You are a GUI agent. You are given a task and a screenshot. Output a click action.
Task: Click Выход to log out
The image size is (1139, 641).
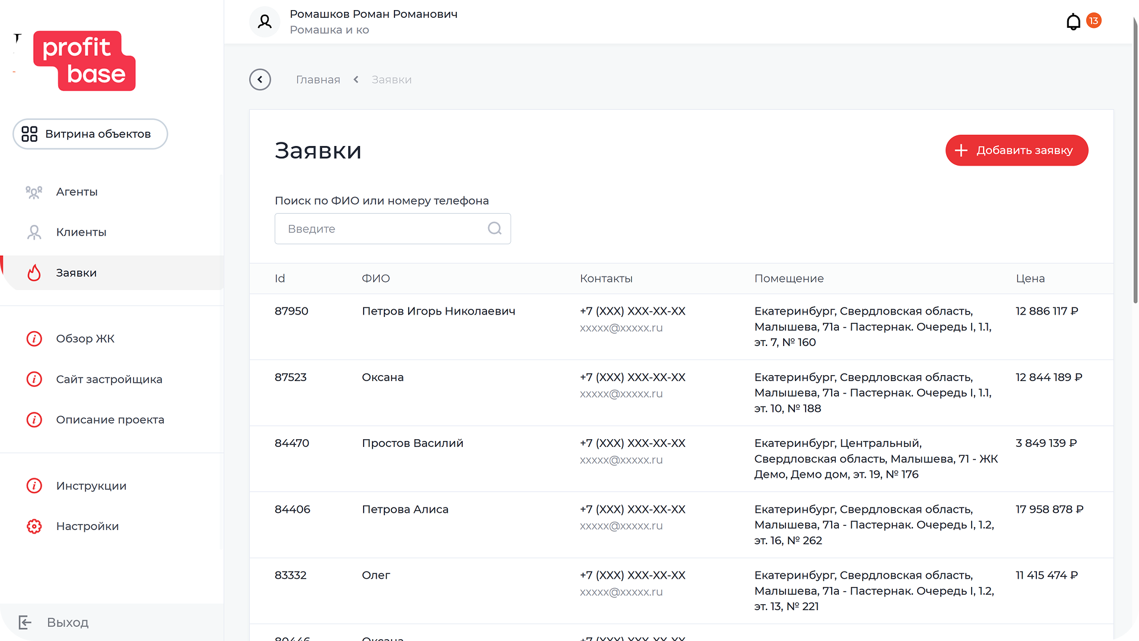click(x=68, y=622)
